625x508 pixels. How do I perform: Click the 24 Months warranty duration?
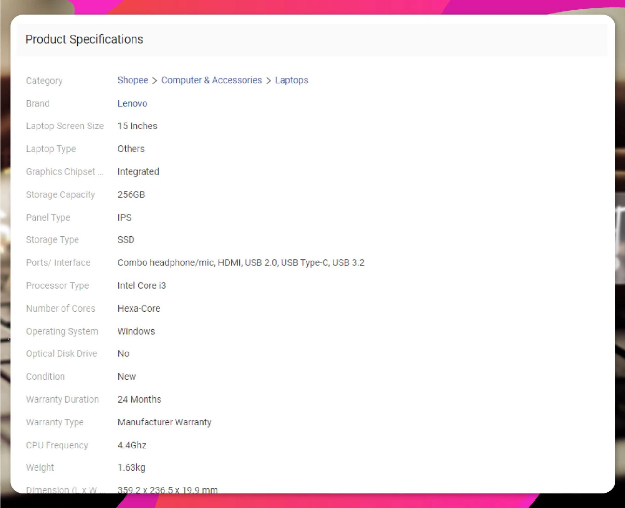139,399
